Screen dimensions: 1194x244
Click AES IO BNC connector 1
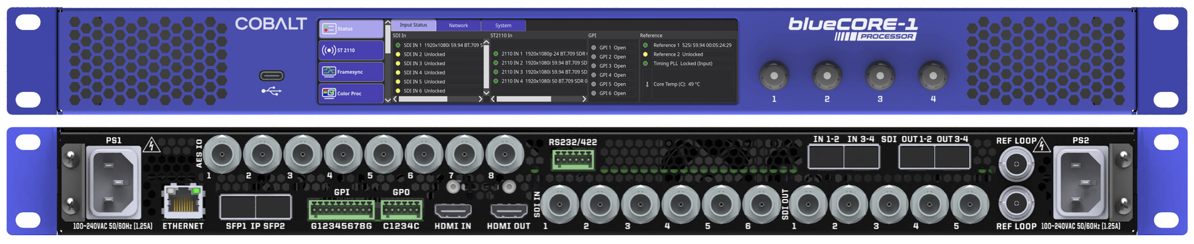[x=222, y=154]
